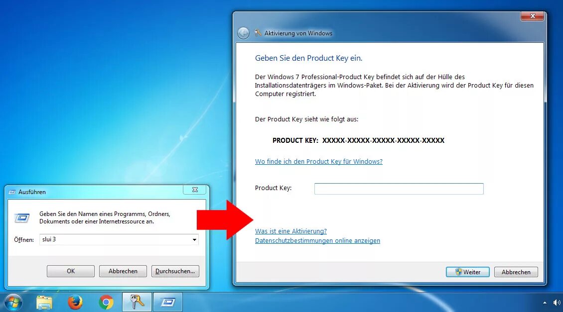Close the Ausführen dialog with X

coord(195,190)
